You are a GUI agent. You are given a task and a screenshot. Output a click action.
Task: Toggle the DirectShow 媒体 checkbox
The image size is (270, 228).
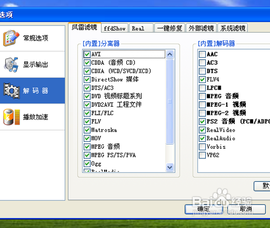[x=87, y=79]
